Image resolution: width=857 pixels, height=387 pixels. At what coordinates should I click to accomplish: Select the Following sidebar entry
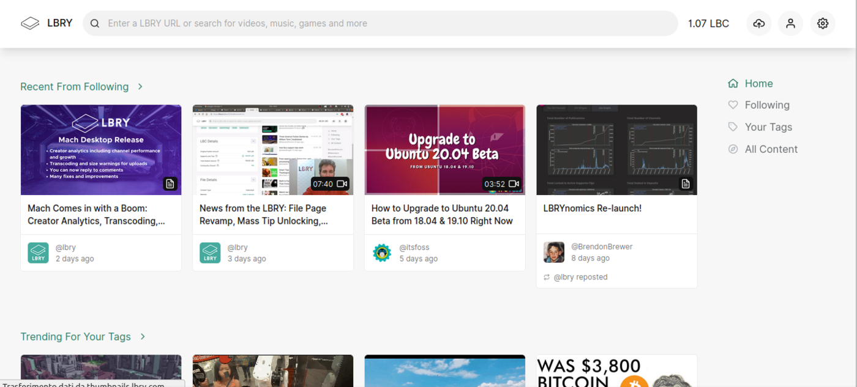point(767,105)
